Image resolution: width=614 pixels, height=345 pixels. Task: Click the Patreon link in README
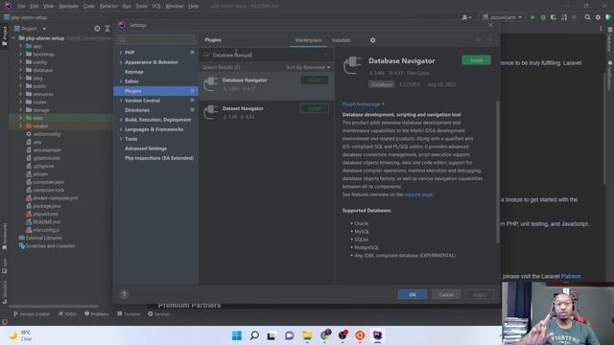[571, 276]
